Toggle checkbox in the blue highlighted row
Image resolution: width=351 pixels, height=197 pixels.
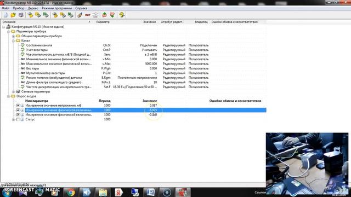click(x=18, y=110)
